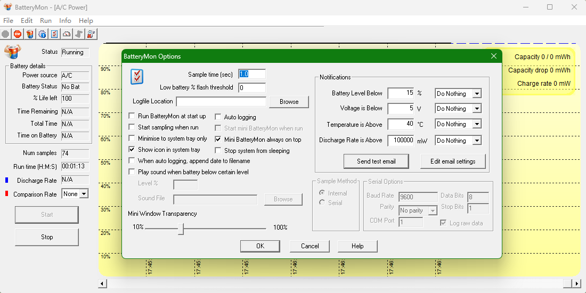Uncheck Mini BatteryMon always on top
The image size is (586, 293).
218,140
